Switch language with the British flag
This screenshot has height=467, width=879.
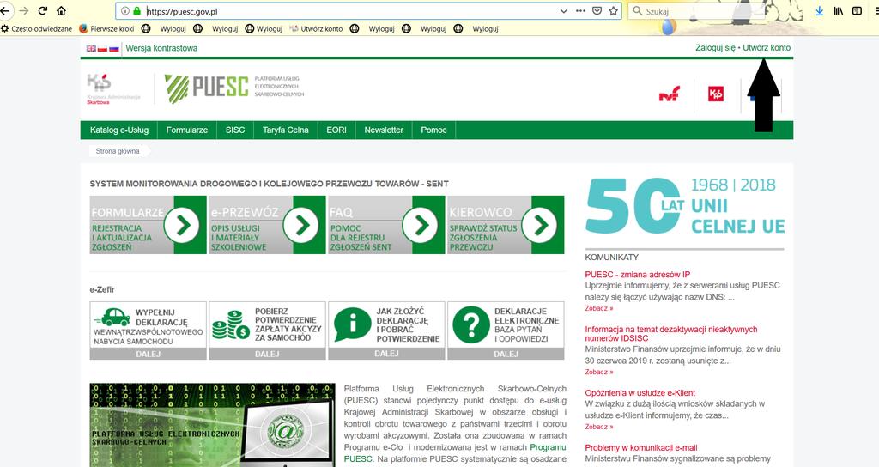pos(91,48)
